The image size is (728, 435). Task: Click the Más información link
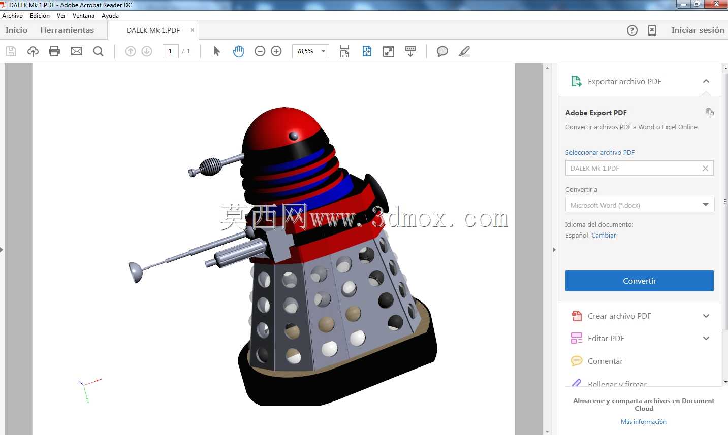[644, 422]
